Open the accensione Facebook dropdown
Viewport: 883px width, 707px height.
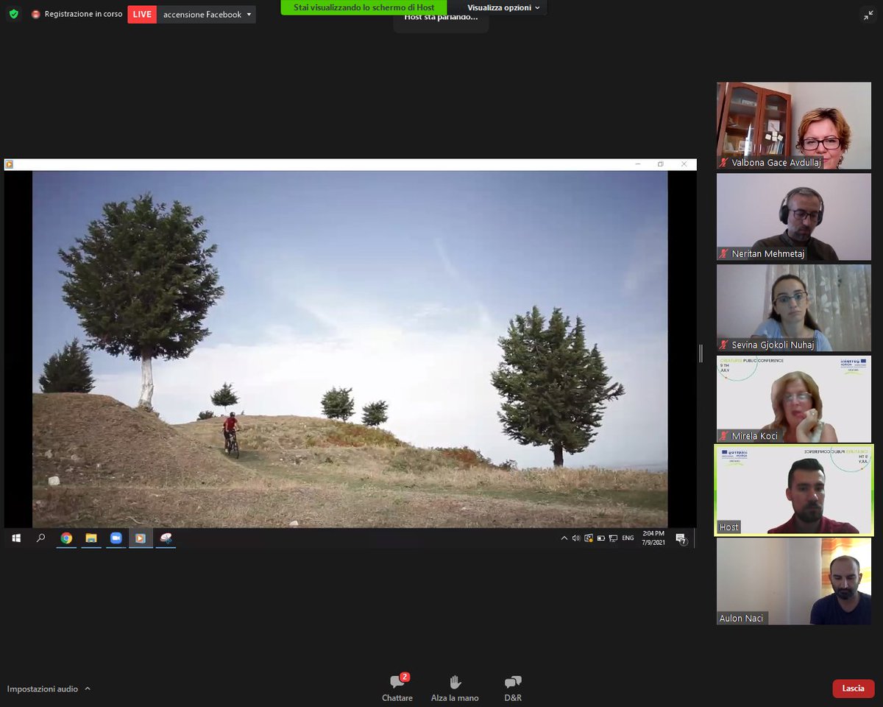click(x=207, y=14)
